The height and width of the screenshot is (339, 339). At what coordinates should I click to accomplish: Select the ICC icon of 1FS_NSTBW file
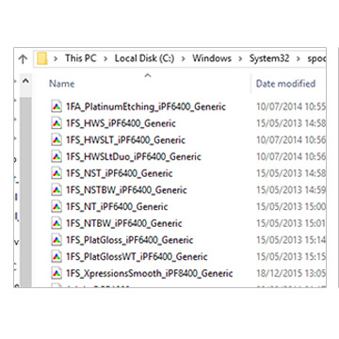[56, 190]
